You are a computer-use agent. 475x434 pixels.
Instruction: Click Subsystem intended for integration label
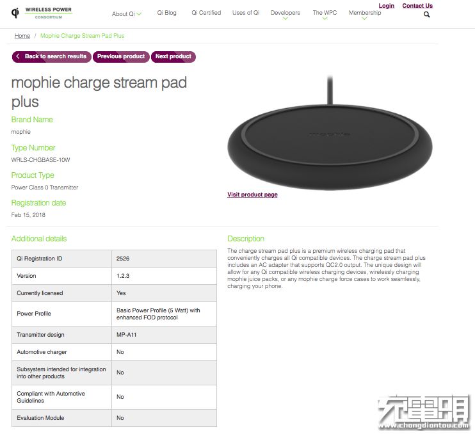coord(61,373)
